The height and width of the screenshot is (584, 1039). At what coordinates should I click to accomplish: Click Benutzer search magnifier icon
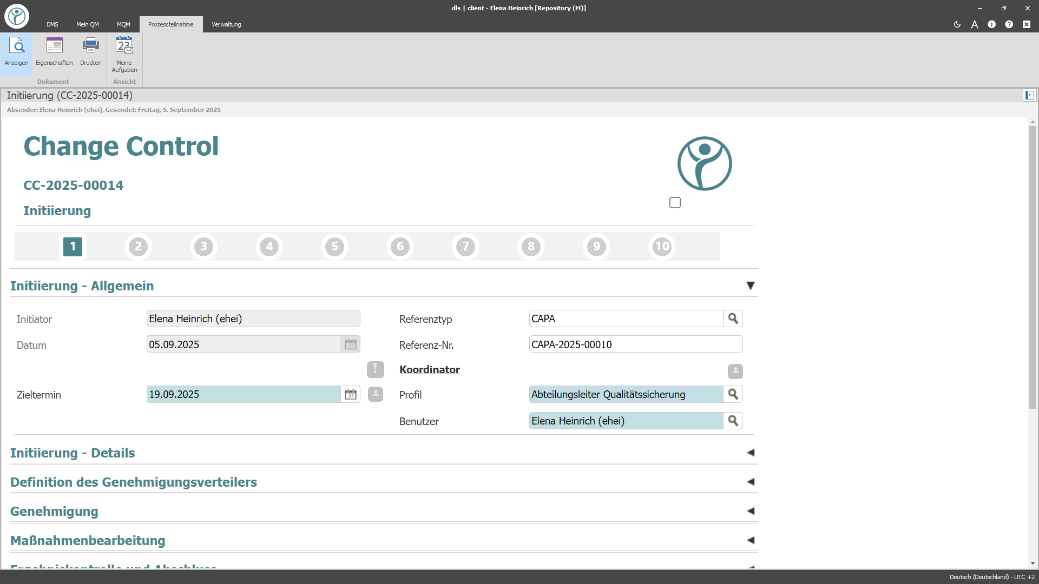click(x=733, y=421)
